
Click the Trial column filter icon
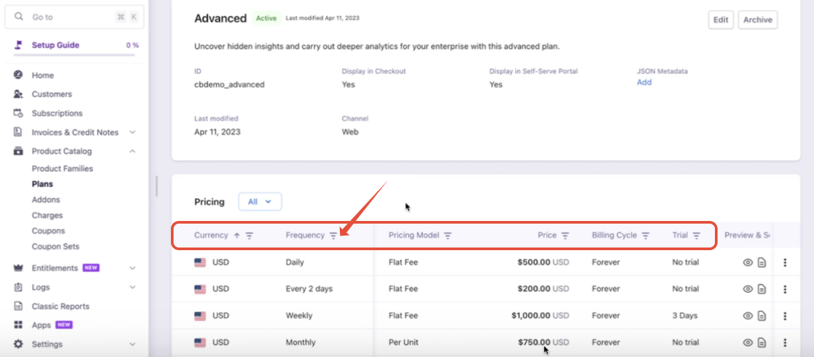696,236
